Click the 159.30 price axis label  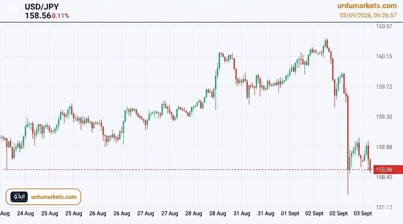point(384,117)
